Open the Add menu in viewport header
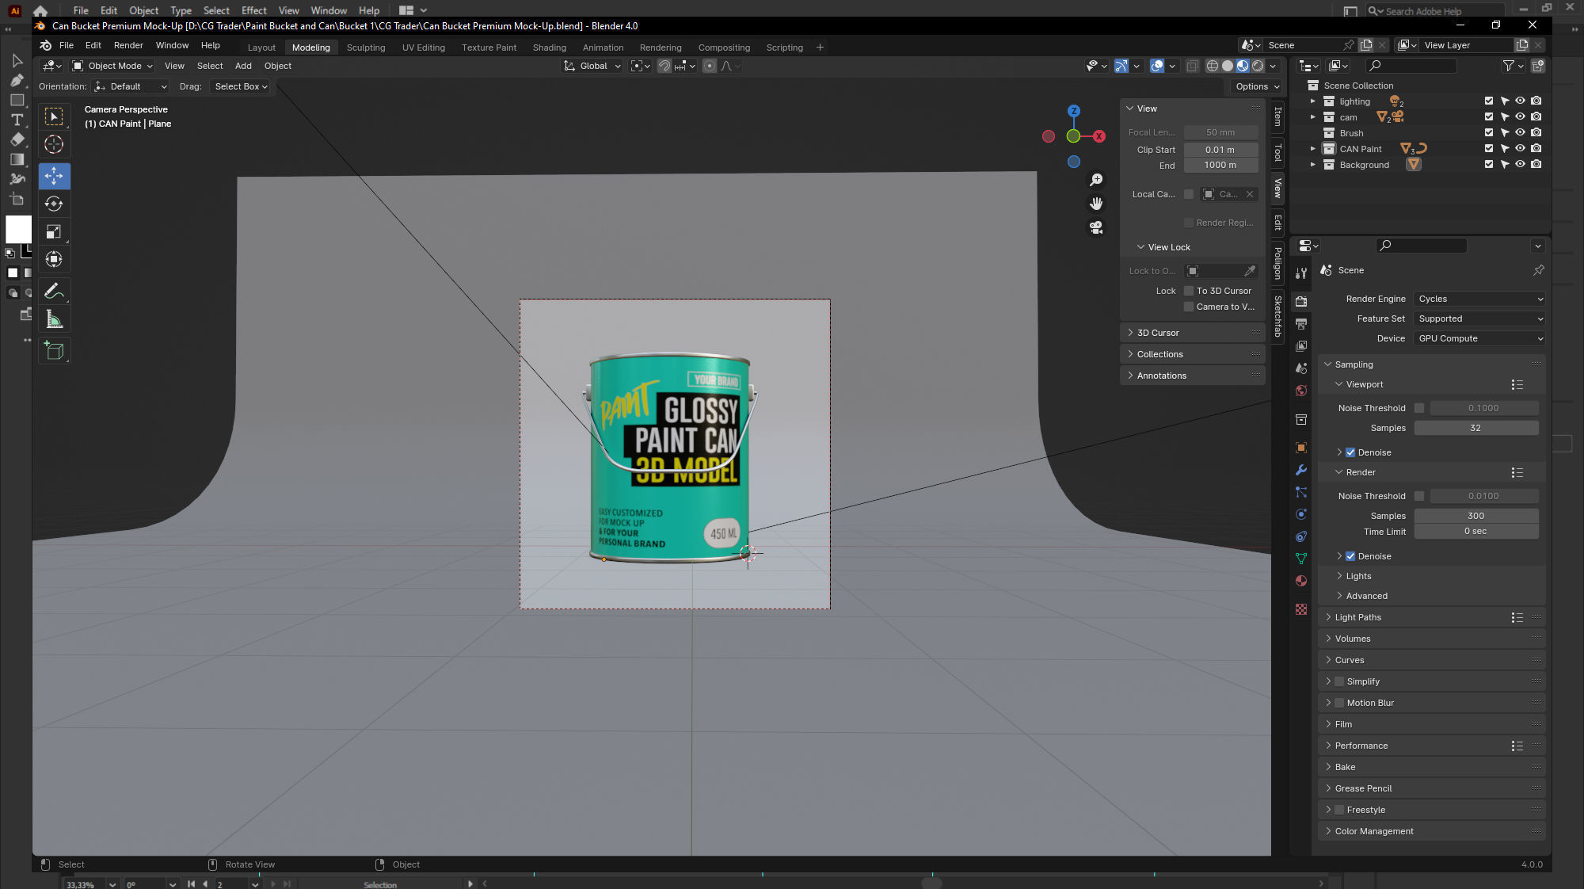Image resolution: width=1584 pixels, height=889 pixels. pyautogui.click(x=243, y=66)
